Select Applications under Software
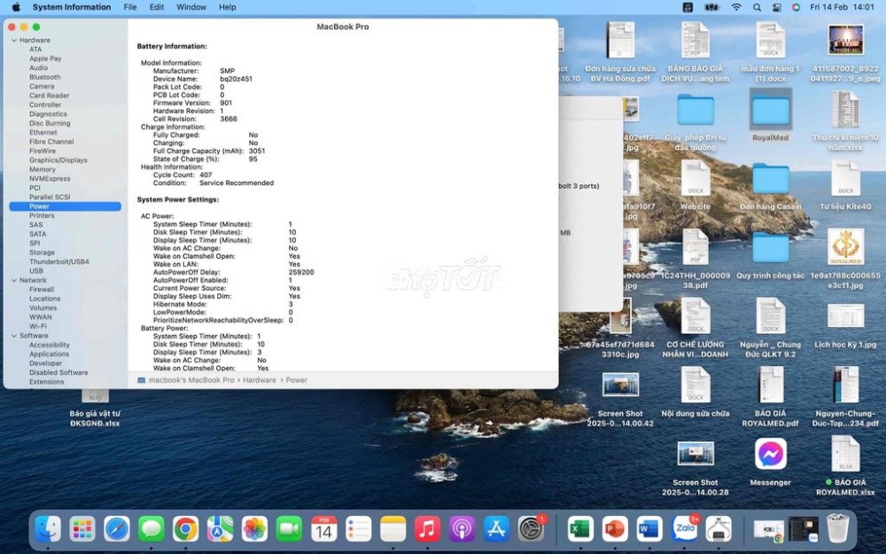886x554 pixels. pos(49,354)
